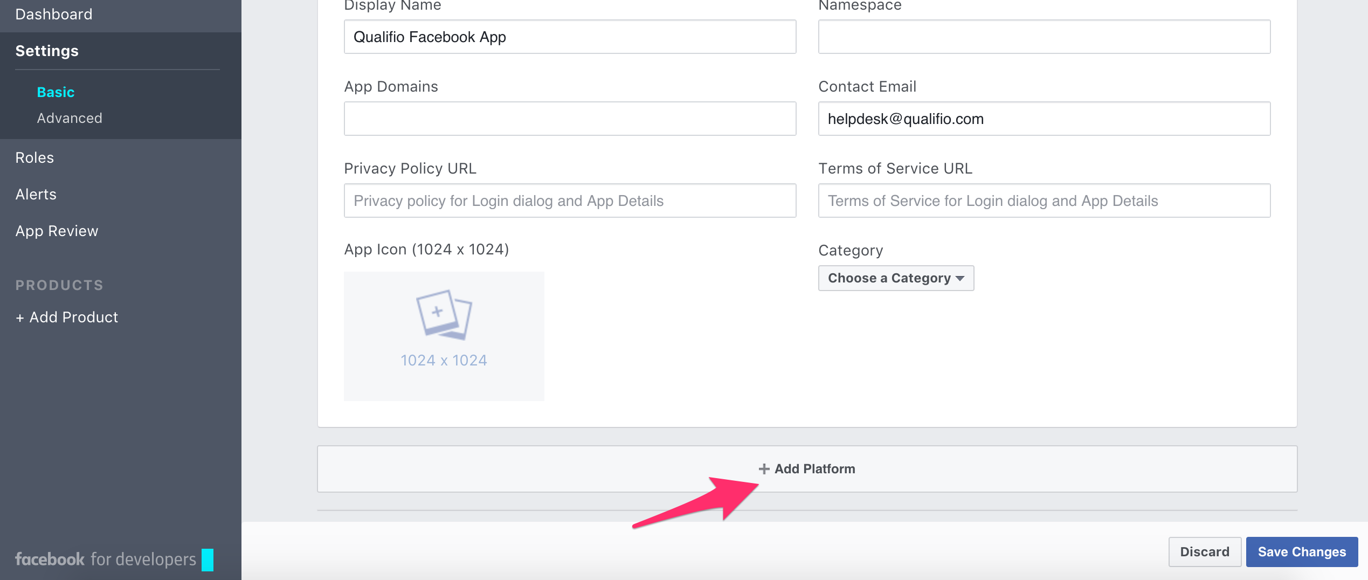Select the Contact Email field
The image size is (1368, 580).
point(1044,119)
